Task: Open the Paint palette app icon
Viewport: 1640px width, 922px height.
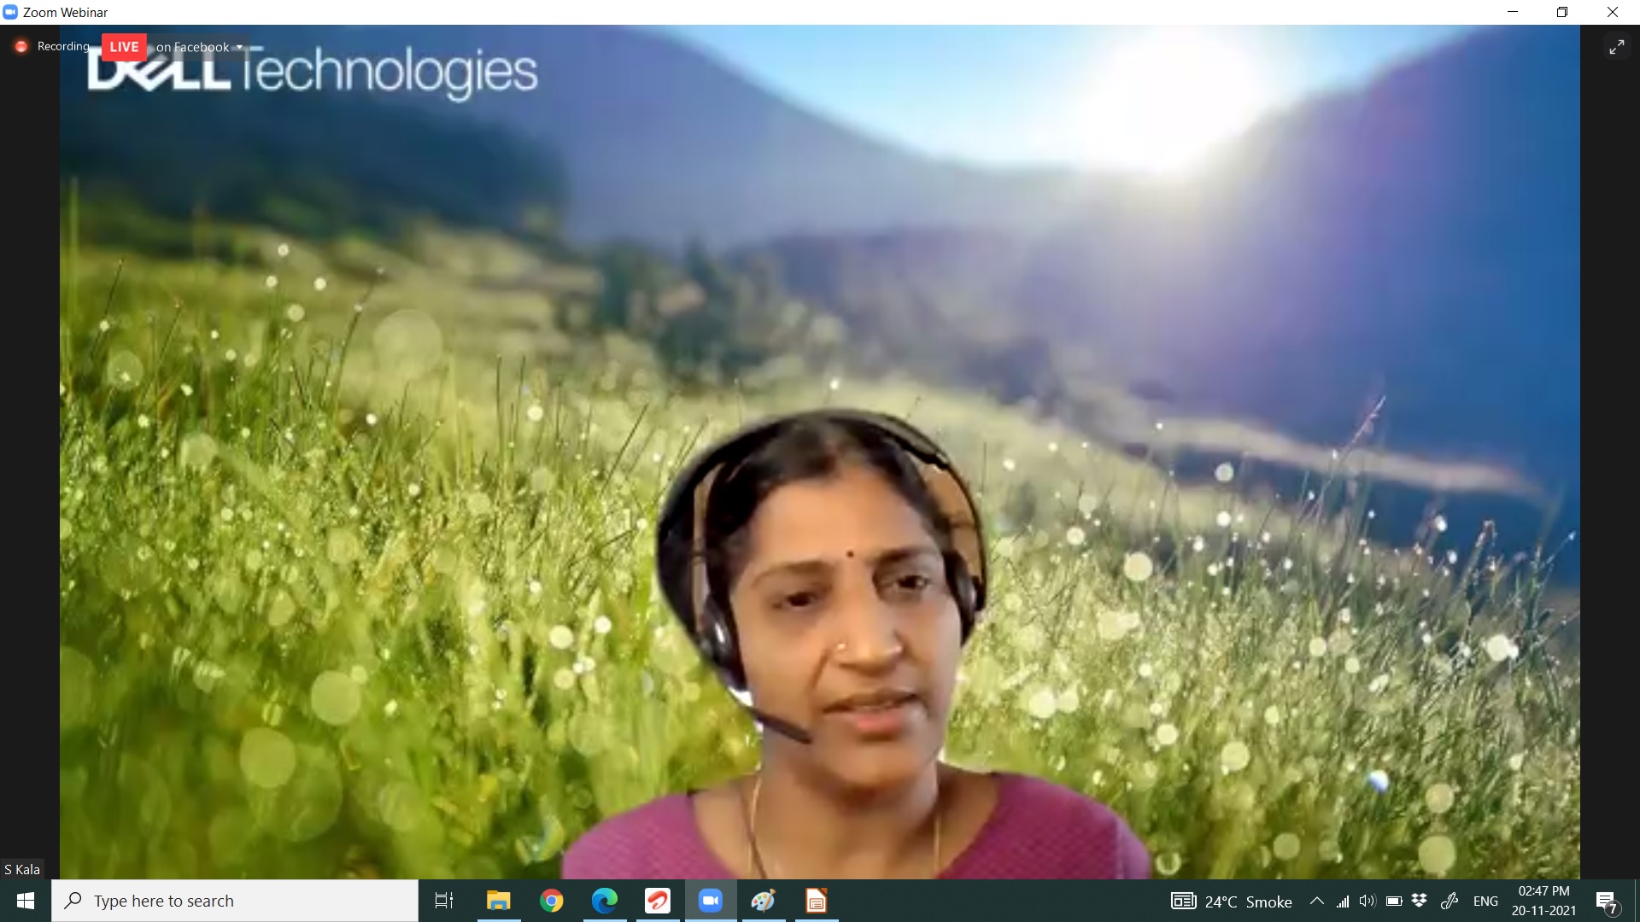Action: pyautogui.click(x=763, y=901)
